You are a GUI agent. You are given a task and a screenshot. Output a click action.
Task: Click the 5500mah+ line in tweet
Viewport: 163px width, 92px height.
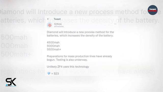(x=54, y=49)
